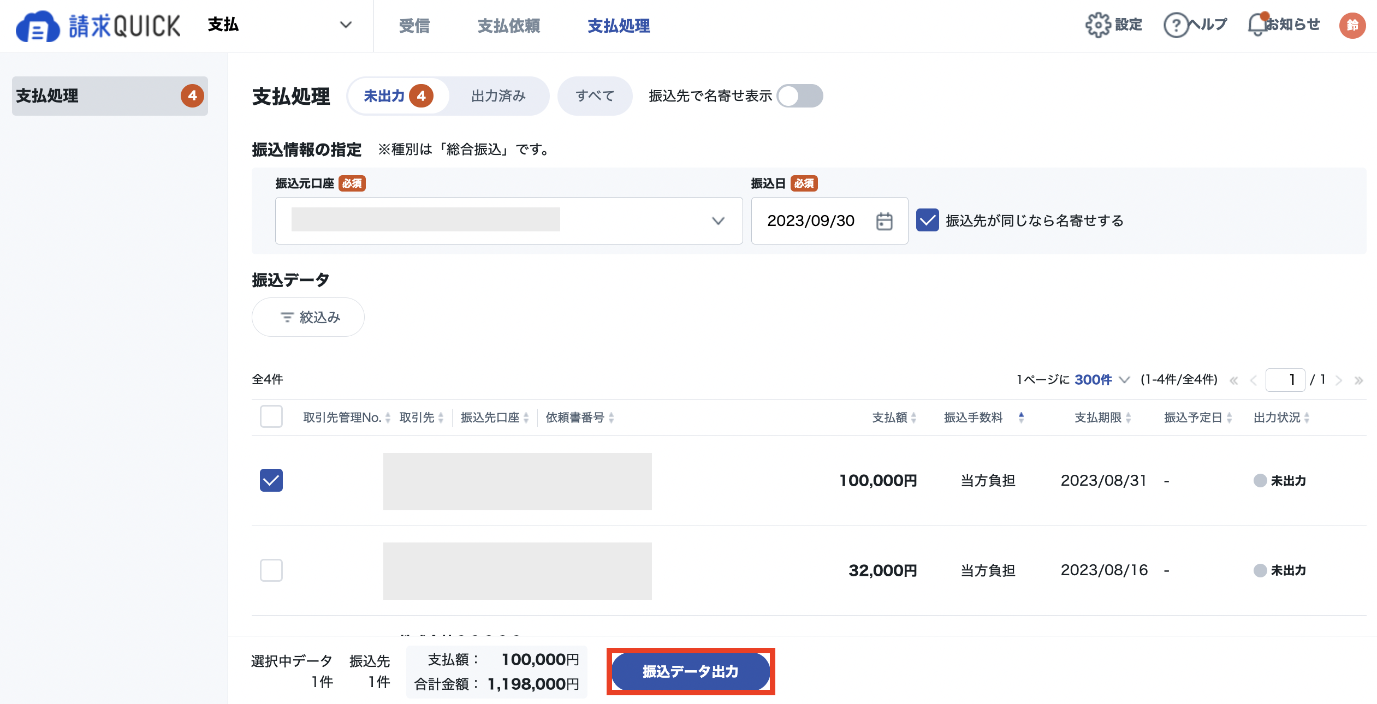
Task: Tick the select-all header checkbox
Action: 271,416
